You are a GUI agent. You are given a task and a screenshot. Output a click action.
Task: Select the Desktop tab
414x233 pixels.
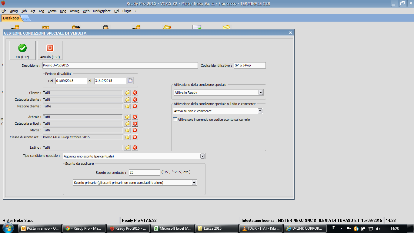coord(11,18)
